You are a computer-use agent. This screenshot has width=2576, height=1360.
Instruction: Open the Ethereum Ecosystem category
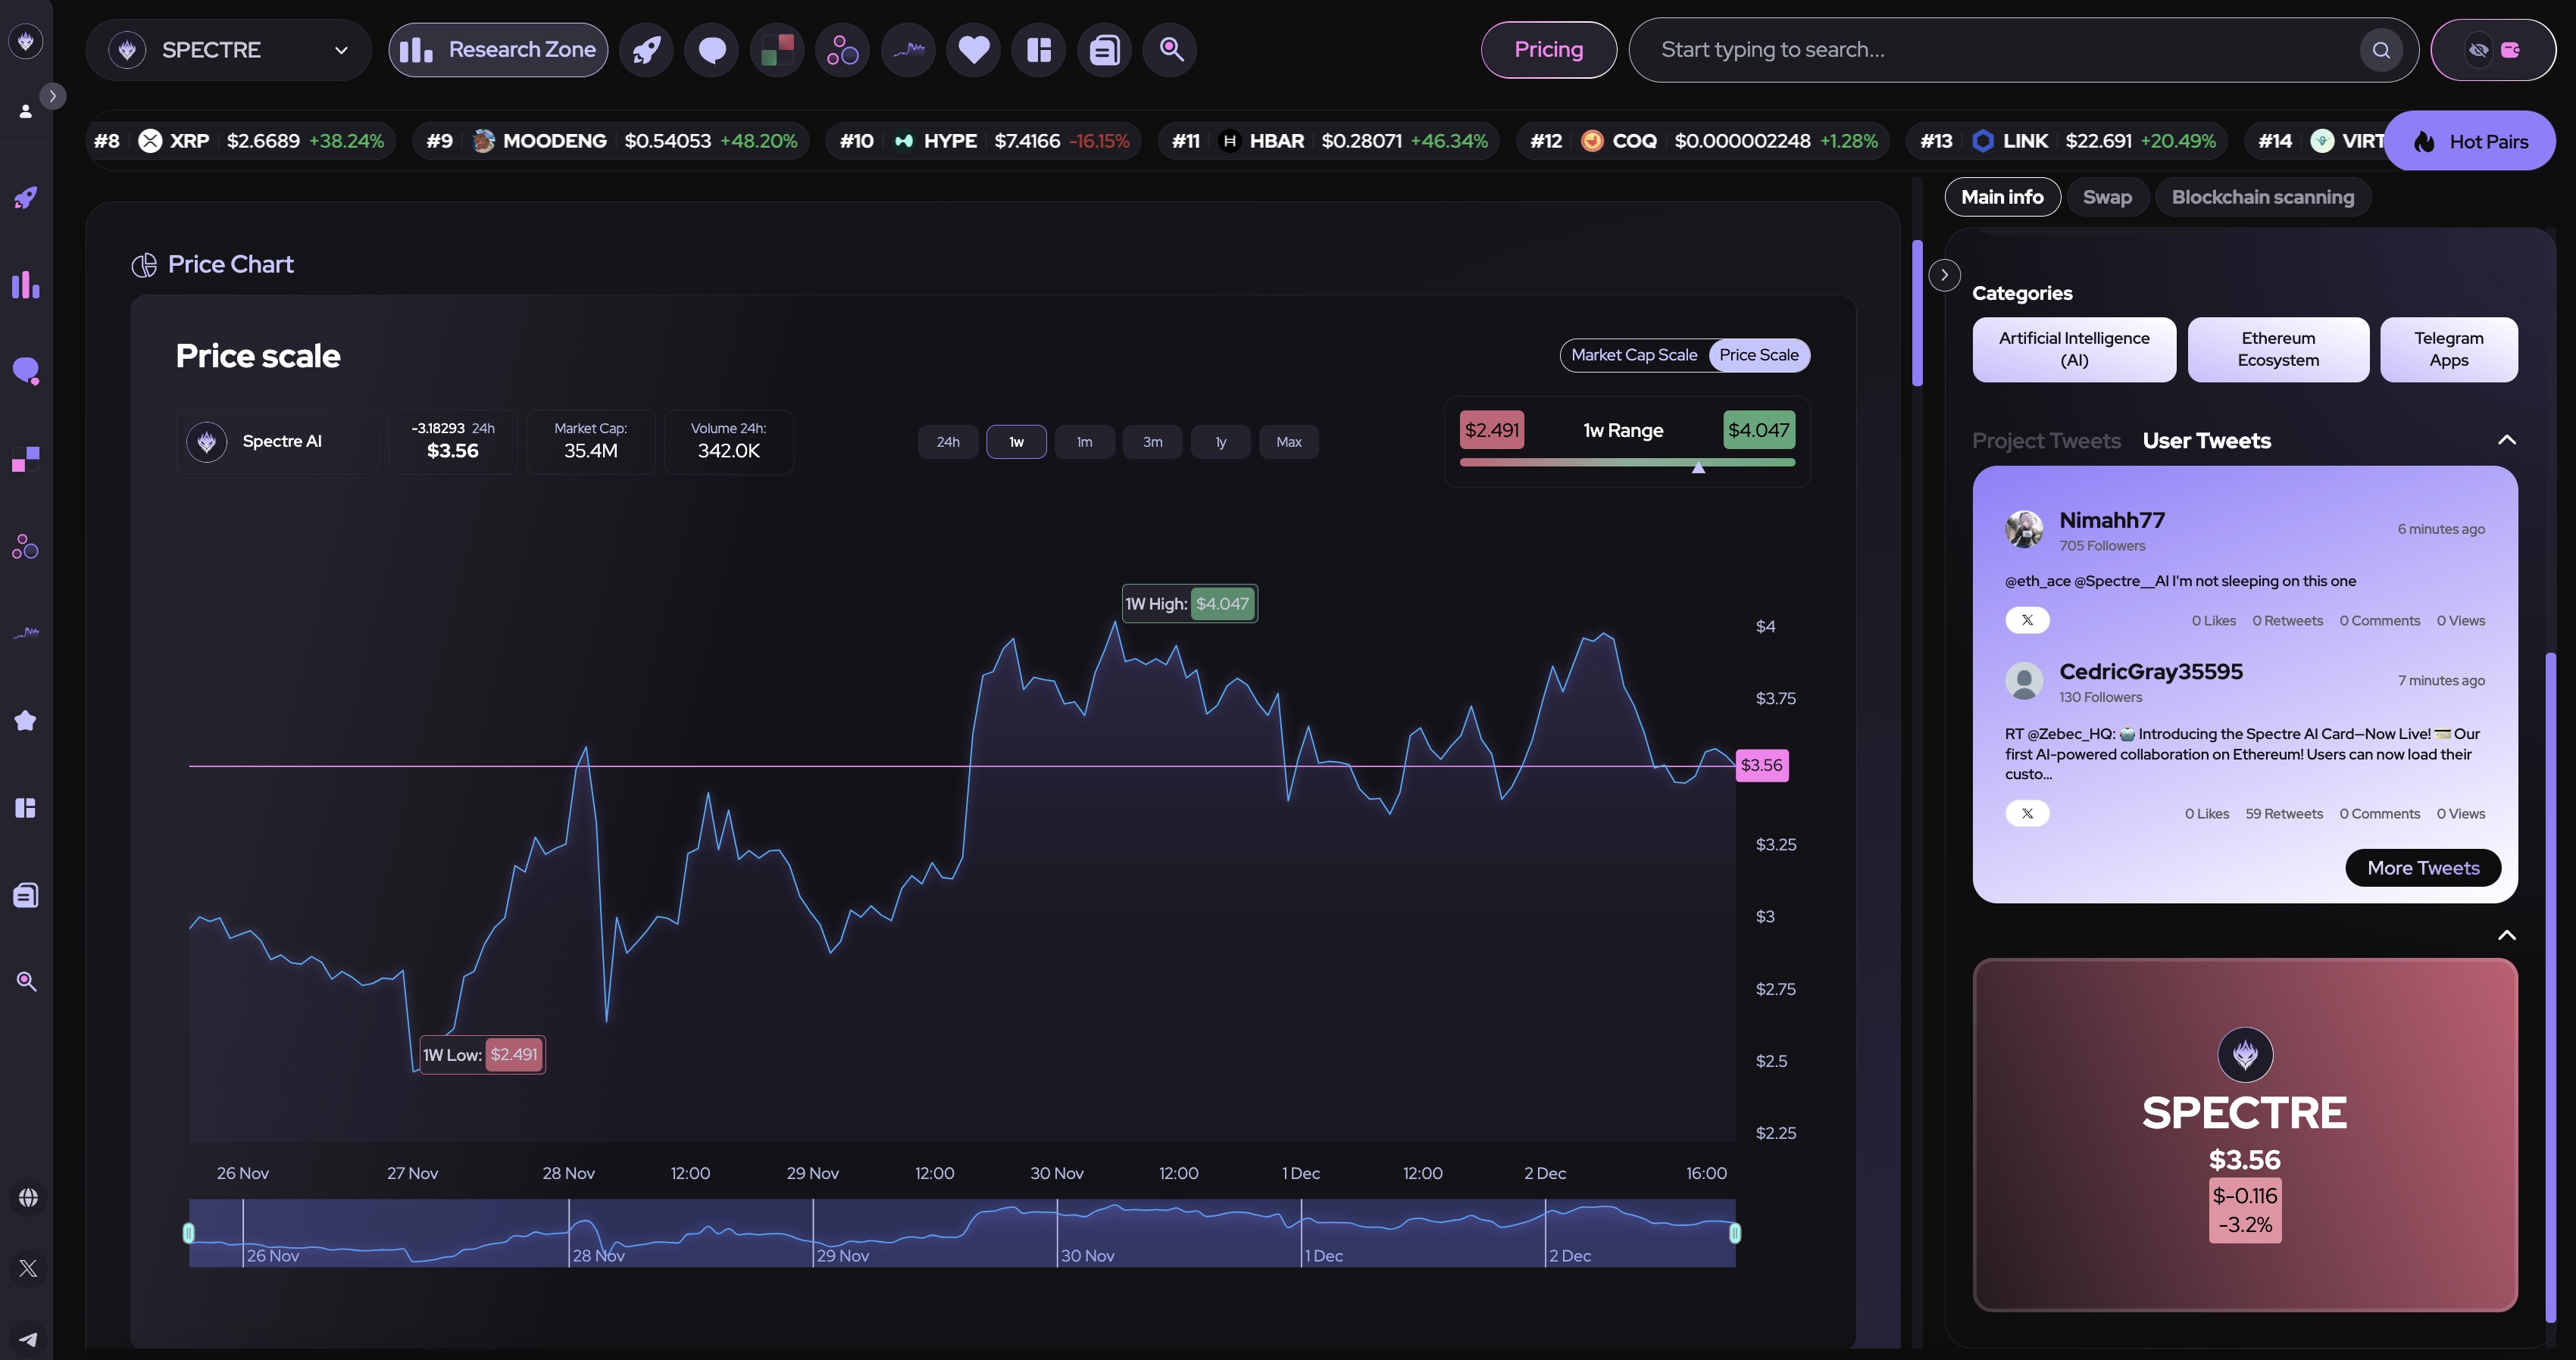2278,350
